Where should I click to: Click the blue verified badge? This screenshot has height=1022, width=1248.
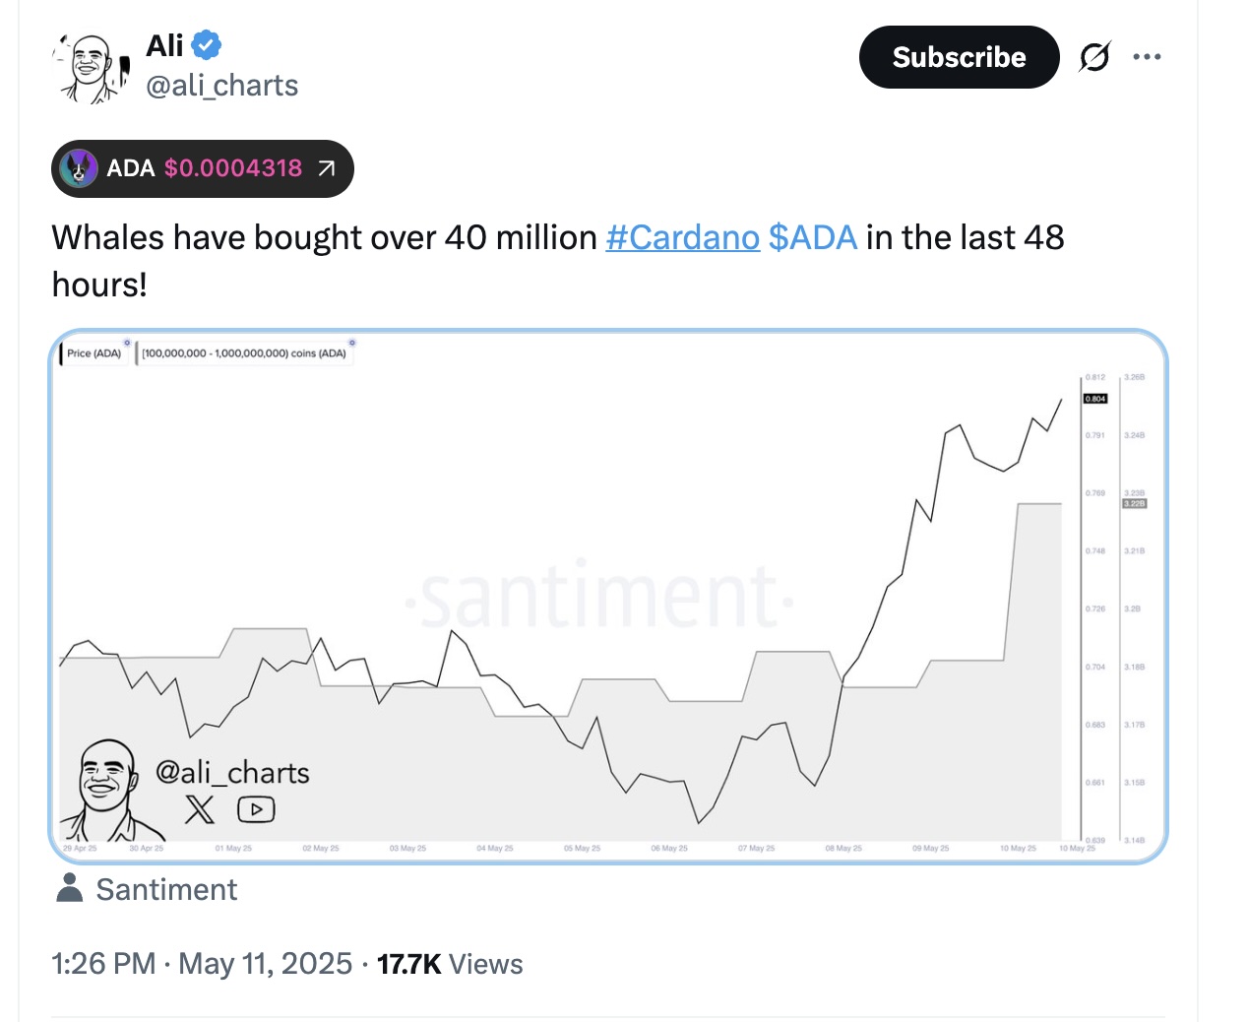[206, 45]
